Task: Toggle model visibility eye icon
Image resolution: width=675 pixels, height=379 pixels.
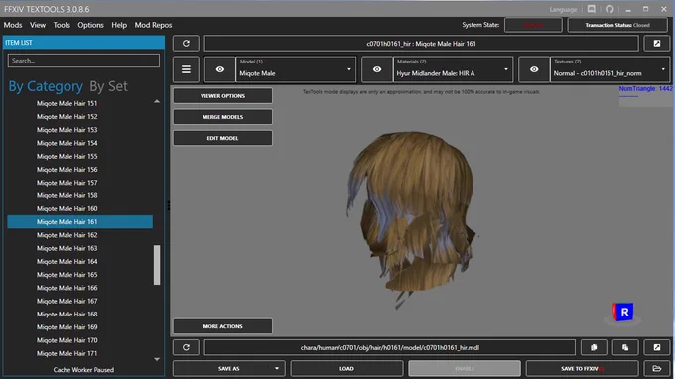Action: pyautogui.click(x=220, y=69)
